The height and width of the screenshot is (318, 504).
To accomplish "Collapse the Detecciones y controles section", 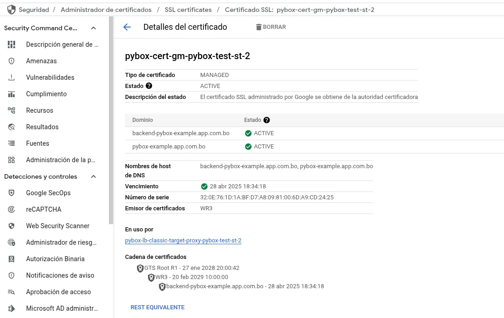I will click(x=93, y=176).
